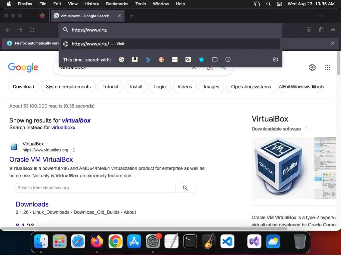Image resolution: width=341 pixels, height=255 pixels.
Task: Open a new tab with plus button
Action: [132, 16]
